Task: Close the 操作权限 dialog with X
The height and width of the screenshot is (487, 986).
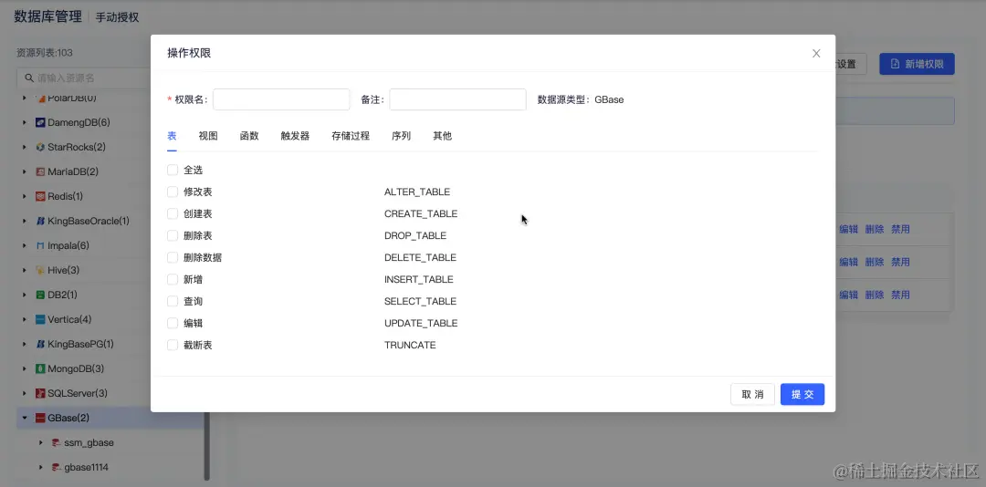Action: 816,54
